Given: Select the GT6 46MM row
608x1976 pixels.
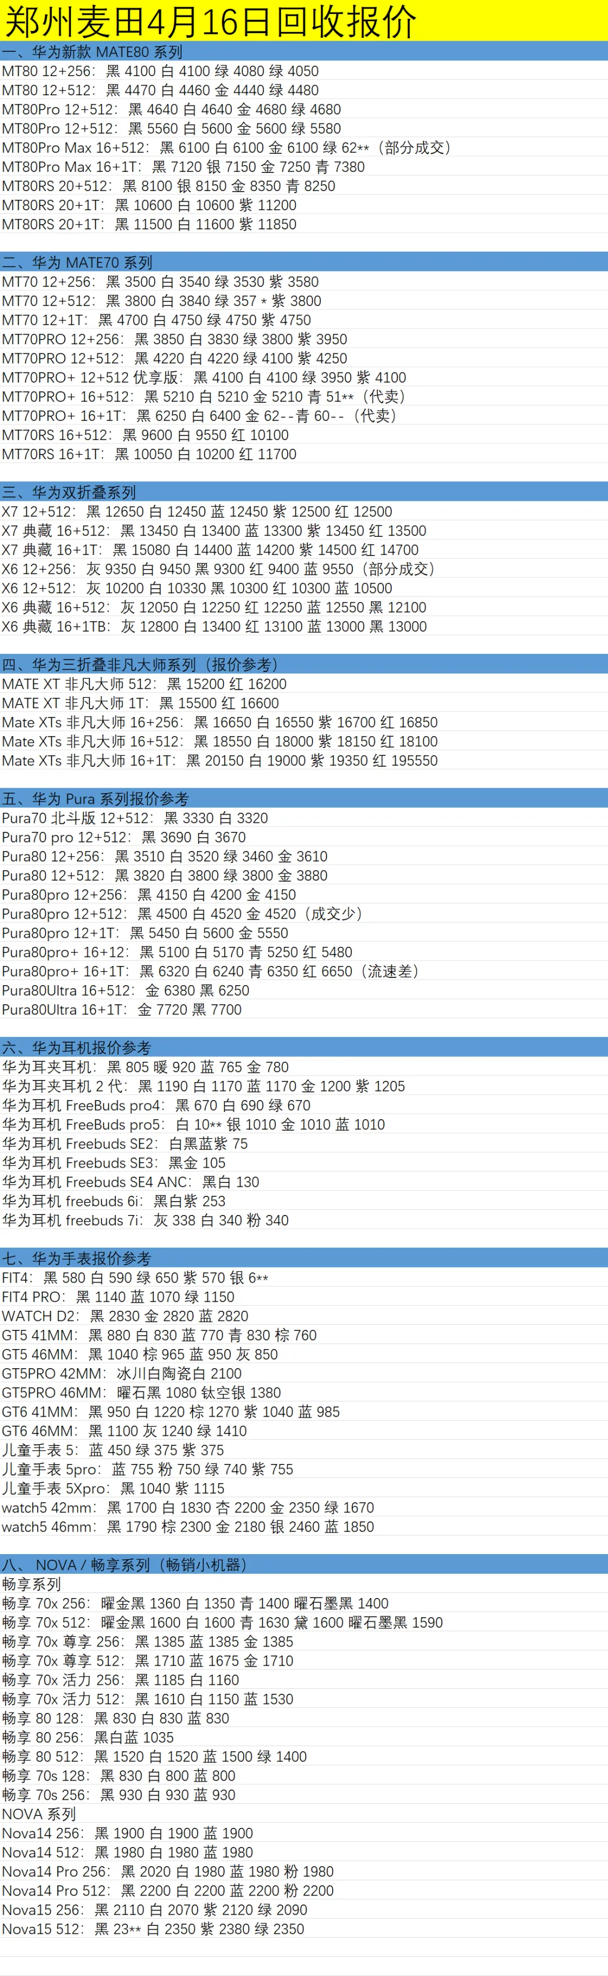Looking at the screenshot, I should (303, 1431).
